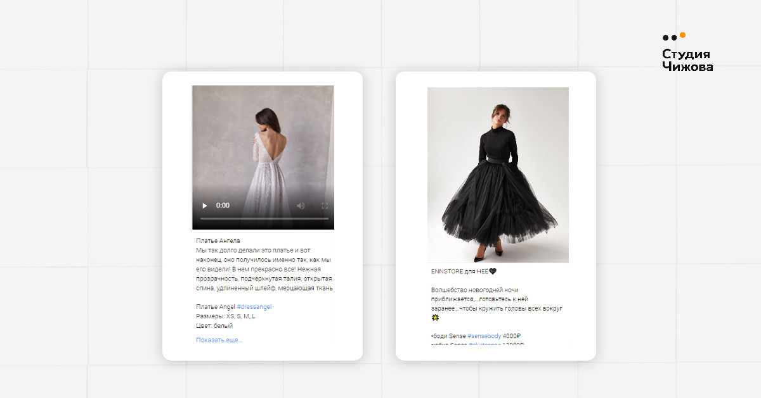Screen dimensions: 761x398
Task: Click the "Платье Angel" text before hashtag
Action: pos(216,307)
